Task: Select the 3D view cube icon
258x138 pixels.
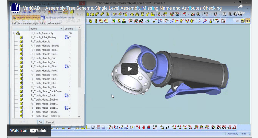Action: (185, 15)
